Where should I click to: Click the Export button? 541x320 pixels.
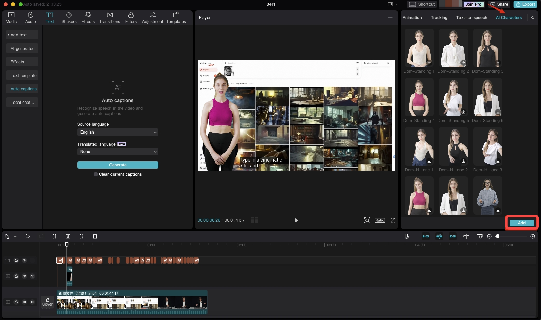525,4
